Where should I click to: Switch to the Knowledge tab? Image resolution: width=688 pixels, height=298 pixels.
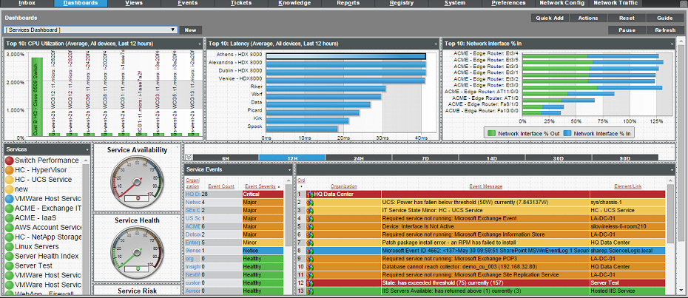pos(294,4)
